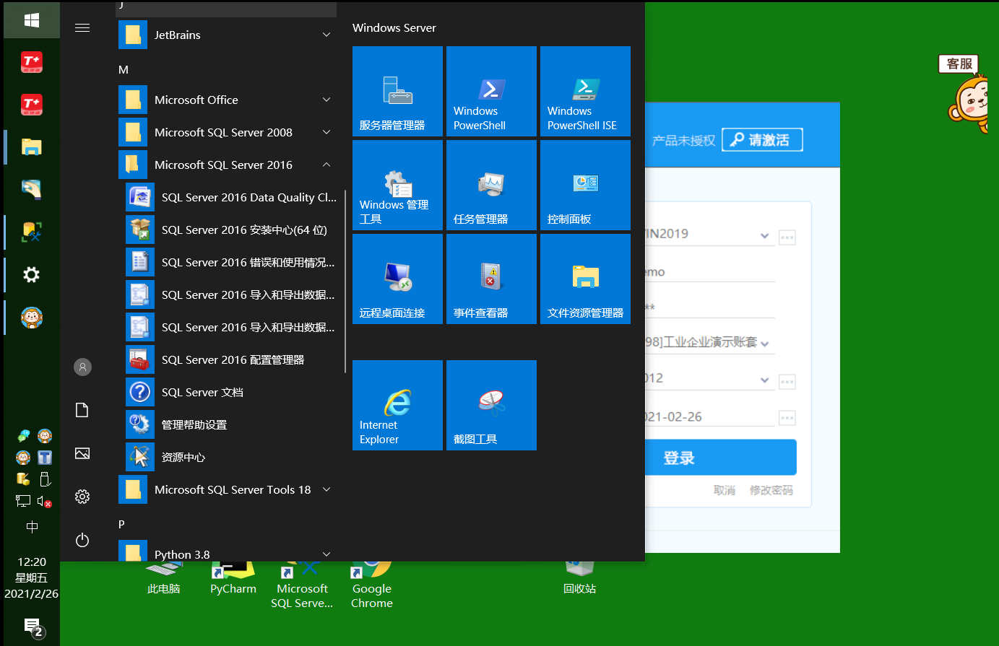Open SQL Server 2016 配置管理器
Viewport: 999px width, 646px height.
[230, 359]
